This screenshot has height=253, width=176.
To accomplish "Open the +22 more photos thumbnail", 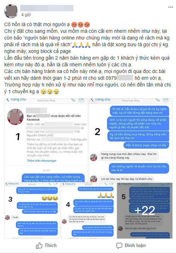I will (145, 211).
